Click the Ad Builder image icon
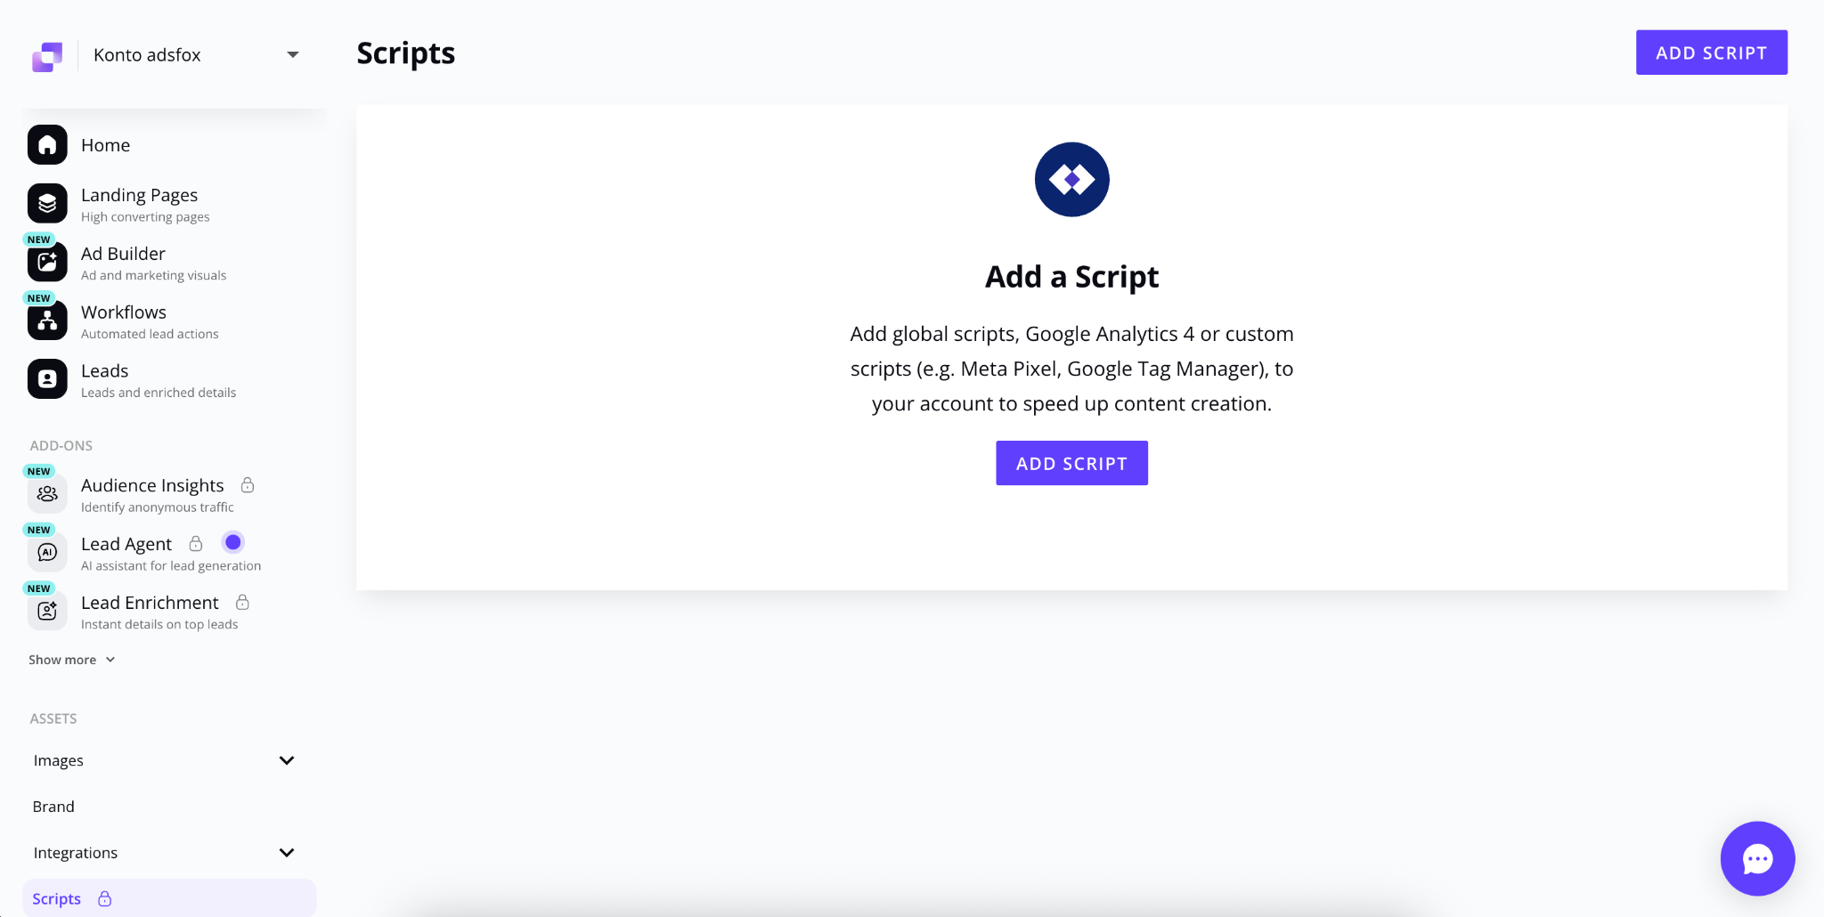Viewport: 1824px width, 917px height. point(47,263)
